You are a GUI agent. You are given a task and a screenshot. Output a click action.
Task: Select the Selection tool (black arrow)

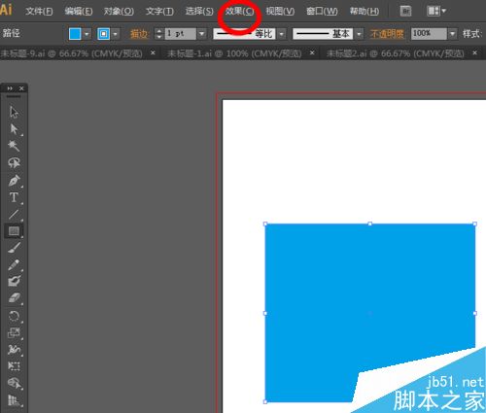tap(14, 112)
